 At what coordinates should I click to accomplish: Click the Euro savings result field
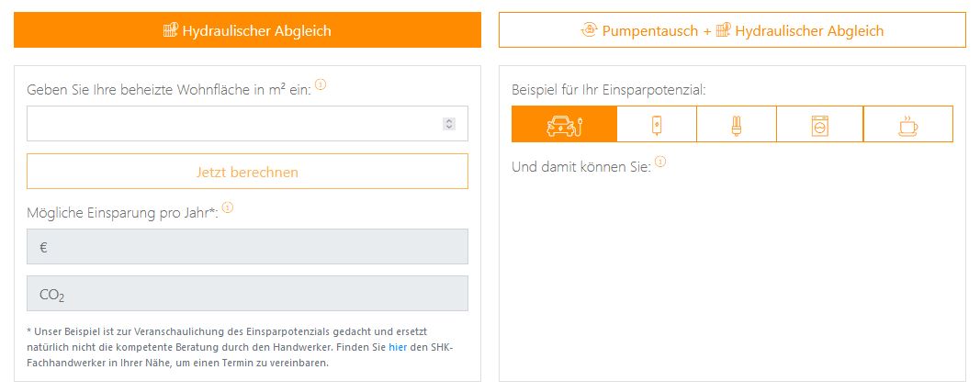click(x=247, y=247)
